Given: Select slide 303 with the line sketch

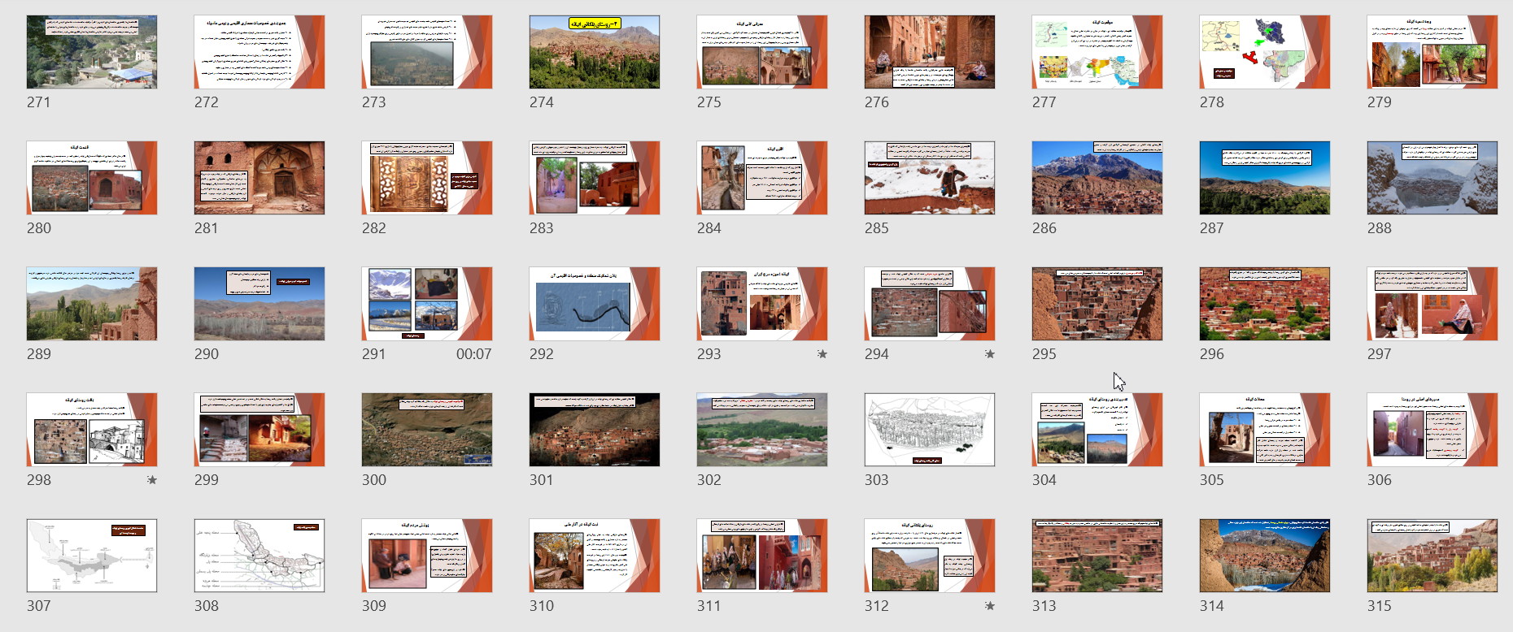Looking at the screenshot, I should click(x=929, y=430).
